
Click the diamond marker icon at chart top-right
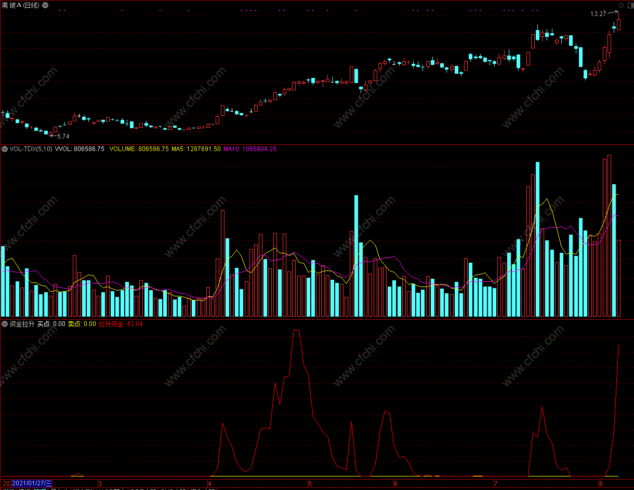click(621, 5)
